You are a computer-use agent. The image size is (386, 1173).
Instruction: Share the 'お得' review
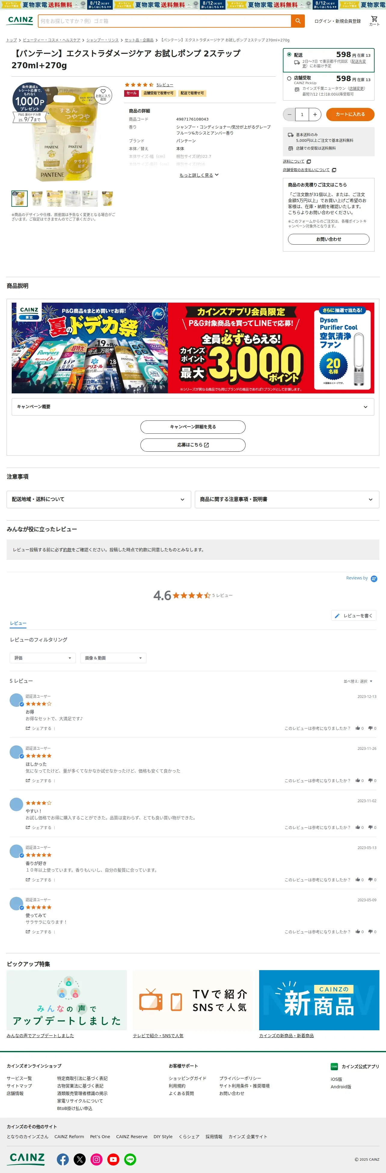(x=39, y=728)
